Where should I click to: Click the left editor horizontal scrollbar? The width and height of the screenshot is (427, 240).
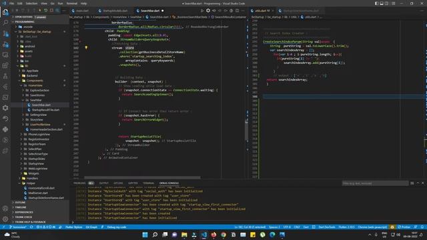142,178
